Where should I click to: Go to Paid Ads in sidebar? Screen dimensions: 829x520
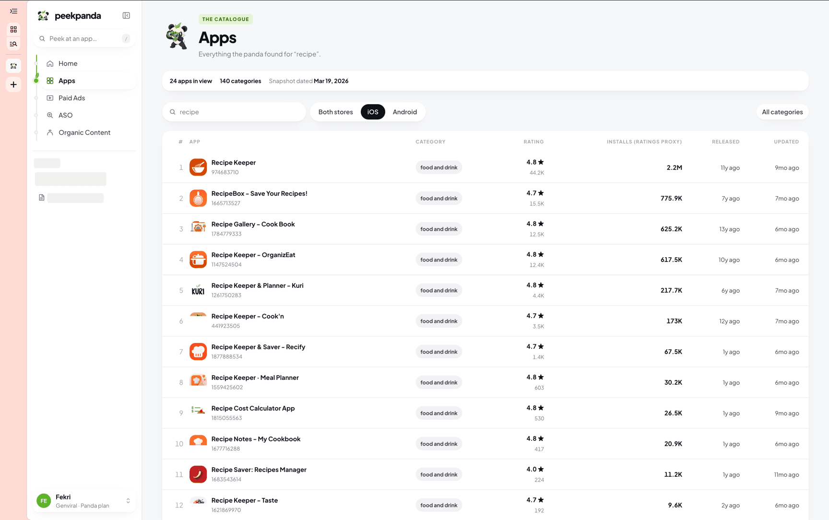(x=71, y=98)
